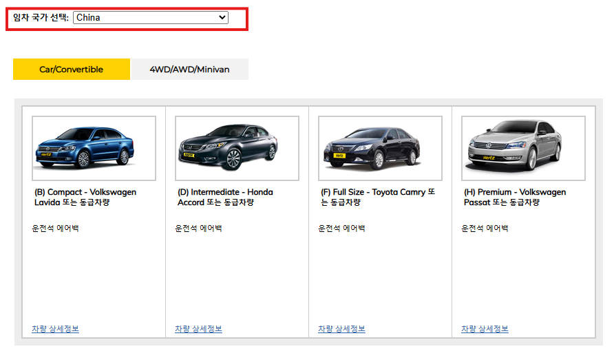Viewport: 614px width, 349px height.
Task: Click the (B) Compact Volkswagen Lavida title
Action: 85,197
